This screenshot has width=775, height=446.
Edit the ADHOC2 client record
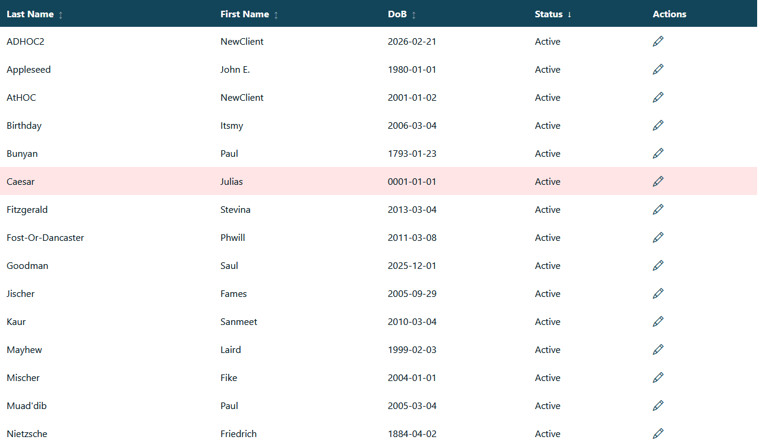tap(658, 41)
